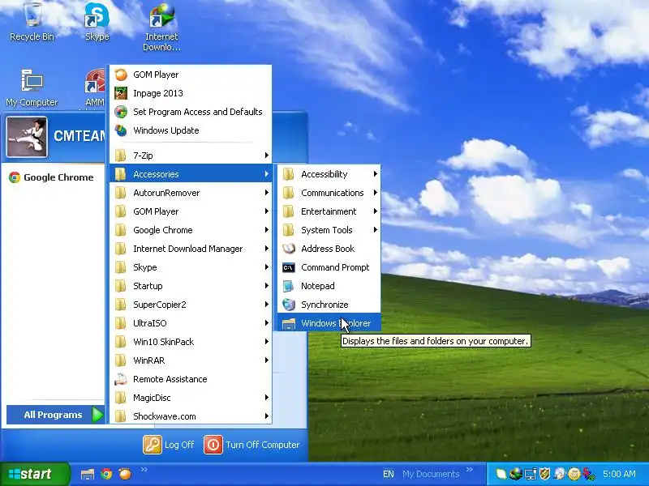Open the SuperCopier2 program folder
Screen dimensions: 649x486
click(x=191, y=305)
